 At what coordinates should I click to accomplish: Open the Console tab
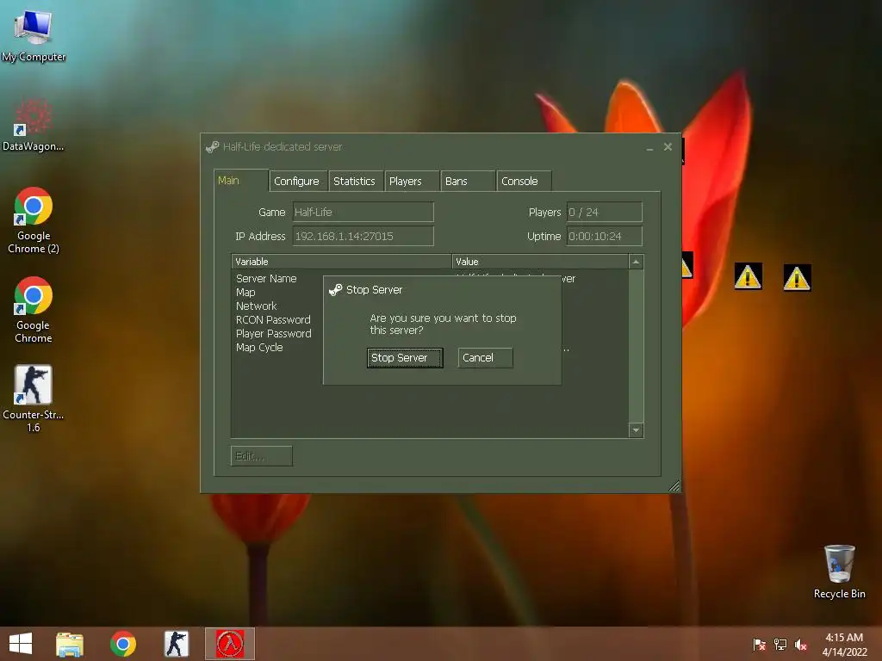coord(524,181)
